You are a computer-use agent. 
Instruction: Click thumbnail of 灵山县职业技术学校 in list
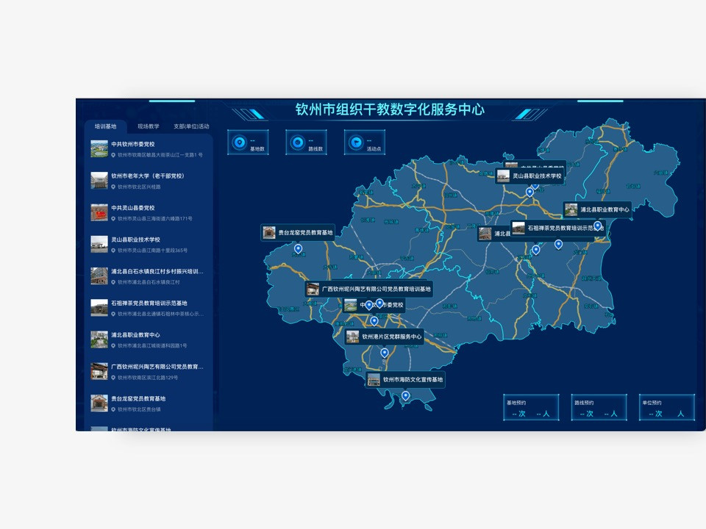point(99,244)
